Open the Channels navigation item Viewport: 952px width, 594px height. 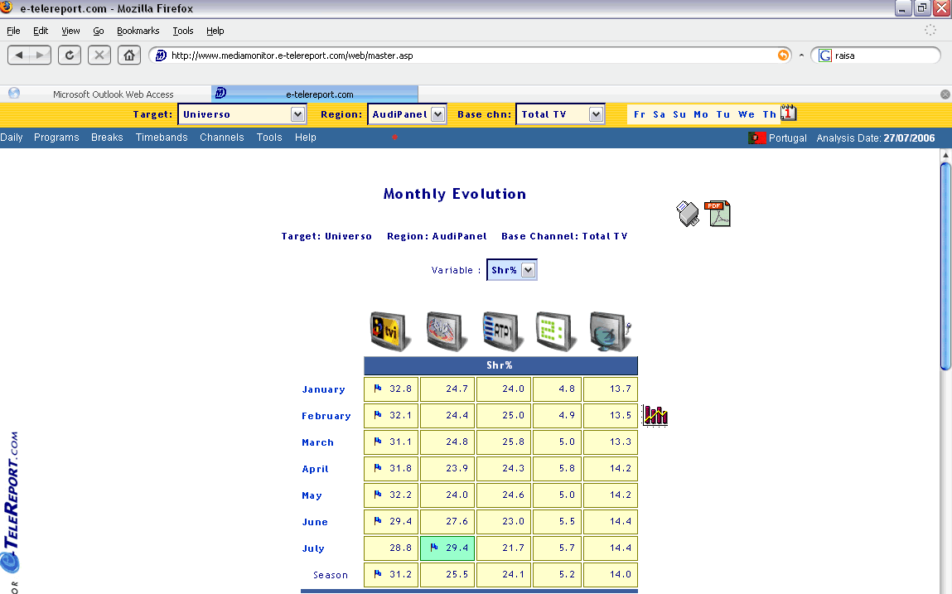tap(221, 138)
